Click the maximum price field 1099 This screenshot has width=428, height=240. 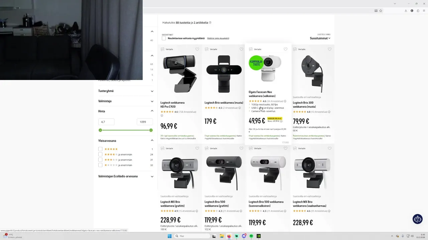145,122
